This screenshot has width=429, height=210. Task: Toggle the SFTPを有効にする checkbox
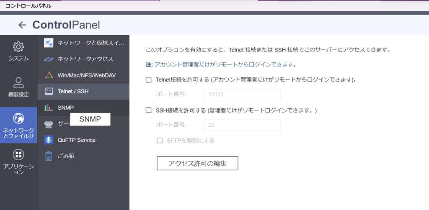160,141
